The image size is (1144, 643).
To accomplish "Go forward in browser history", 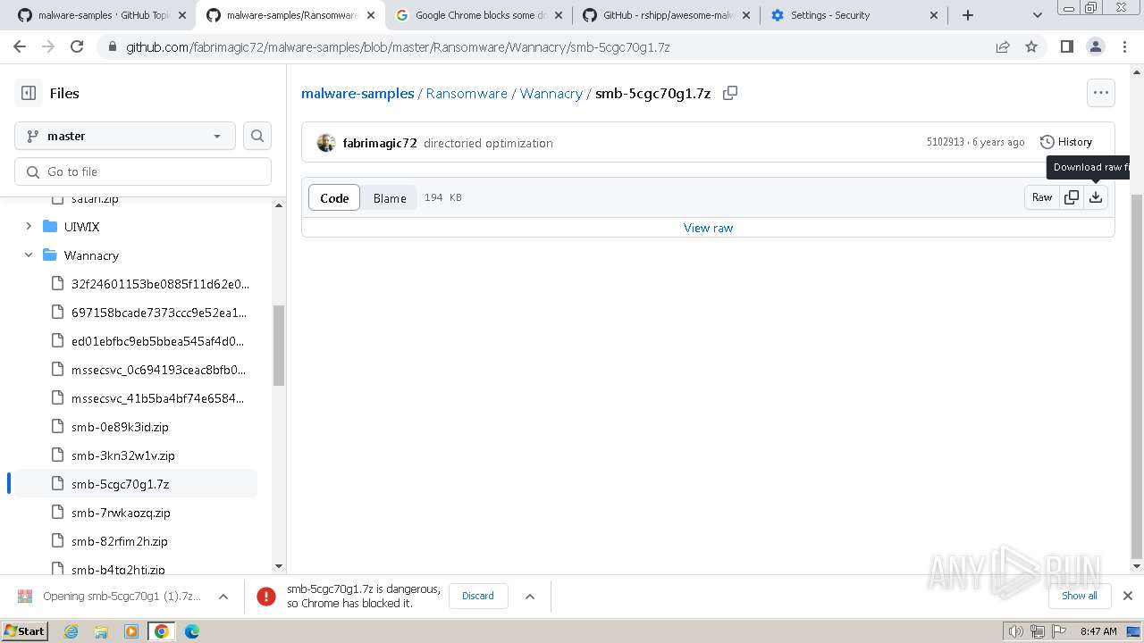I will click(48, 46).
